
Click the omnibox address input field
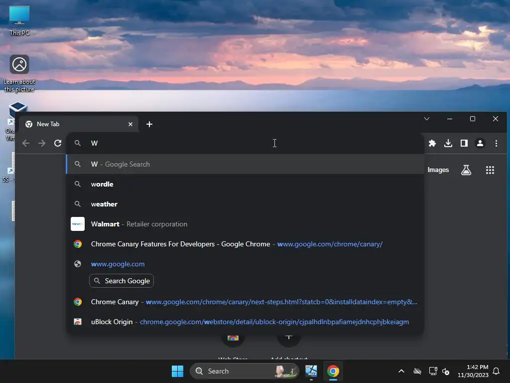pyautogui.click(x=245, y=143)
